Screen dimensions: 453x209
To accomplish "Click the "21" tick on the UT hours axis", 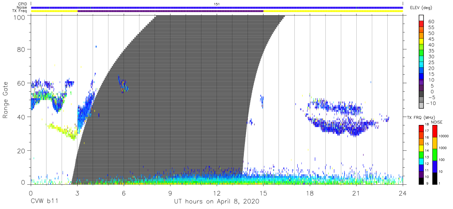I will point(356,193).
